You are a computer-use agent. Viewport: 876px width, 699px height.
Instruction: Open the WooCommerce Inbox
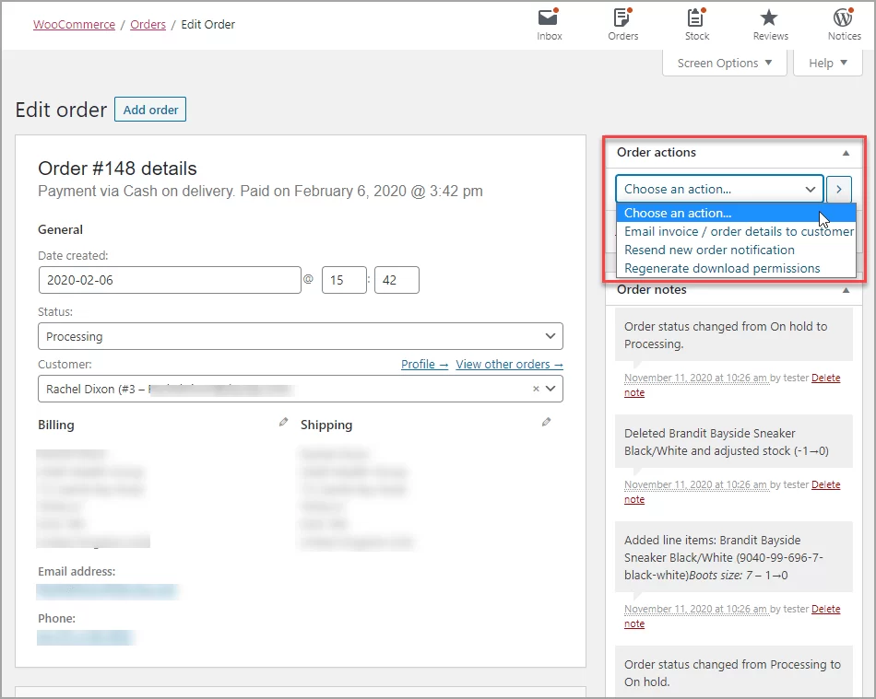click(x=549, y=23)
